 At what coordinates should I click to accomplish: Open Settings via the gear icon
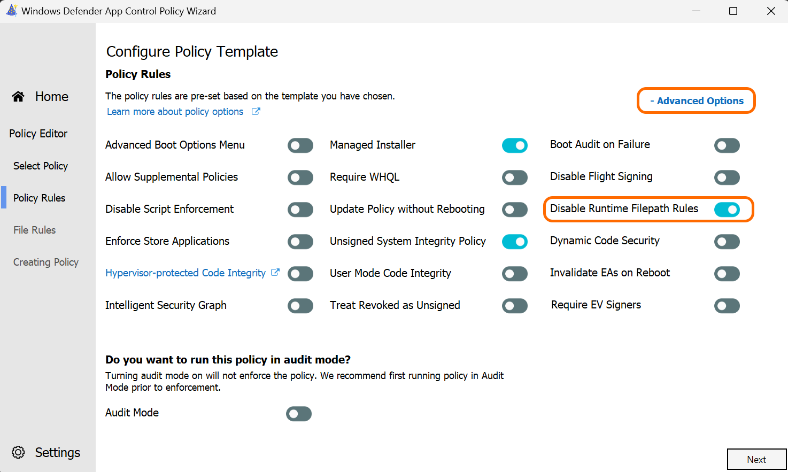pyautogui.click(x=18, y=452)
